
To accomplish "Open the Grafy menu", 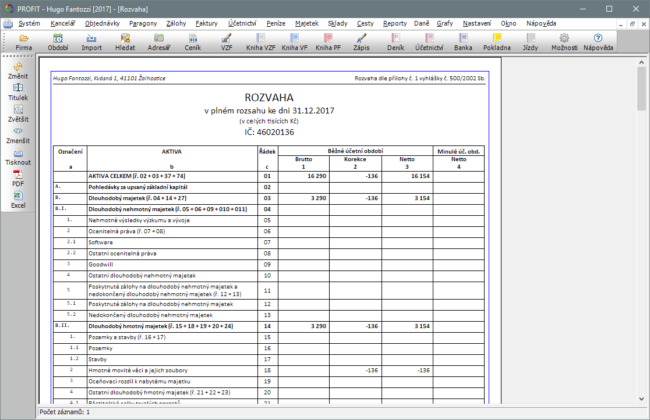I will [x=444, y=24].
